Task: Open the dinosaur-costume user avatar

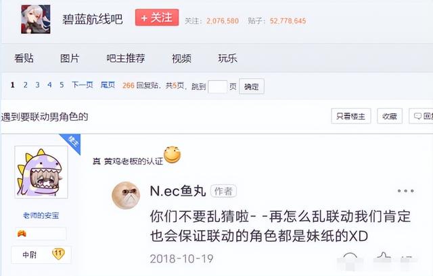Action: (41, 172)
